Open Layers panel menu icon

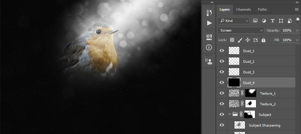click(x=297, y=10)
